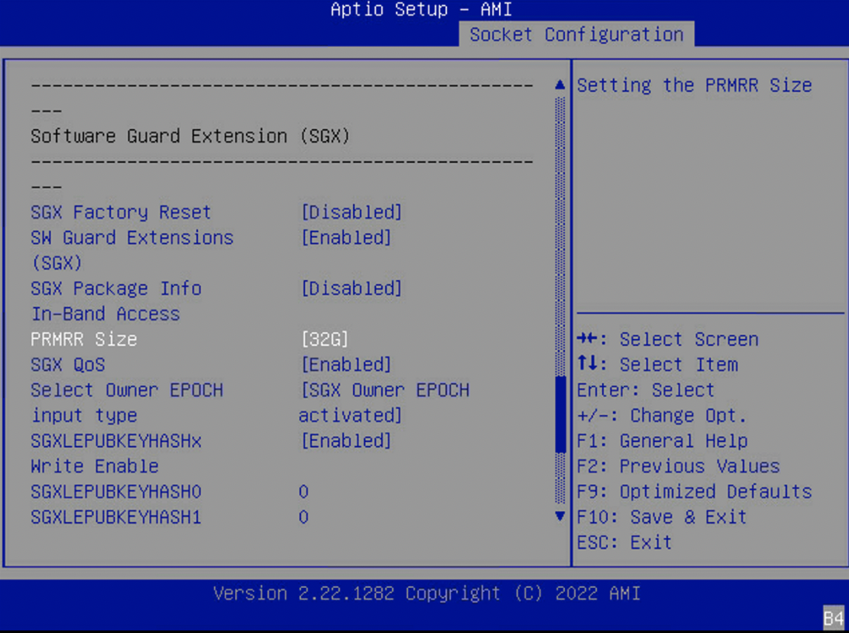Viewport: 849px width, 633px height.
Task: Open the PRMRR Size 32G dropdown
Action: point(324,340)
